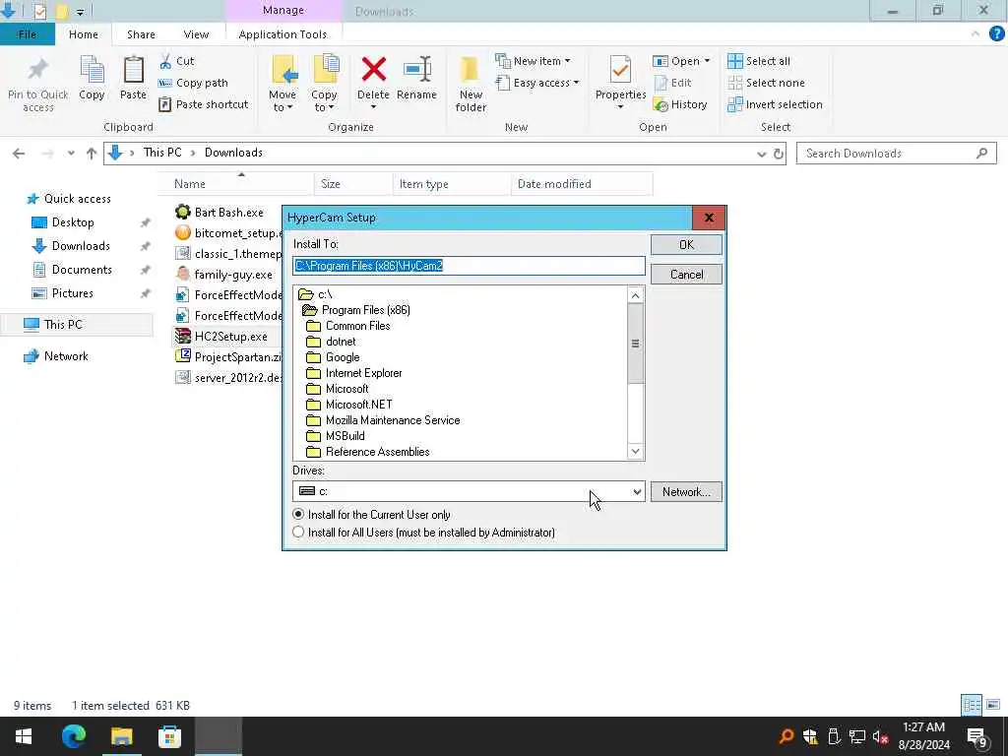
Task: Select Common Files folder in list
Action: [x=348, y=326]
